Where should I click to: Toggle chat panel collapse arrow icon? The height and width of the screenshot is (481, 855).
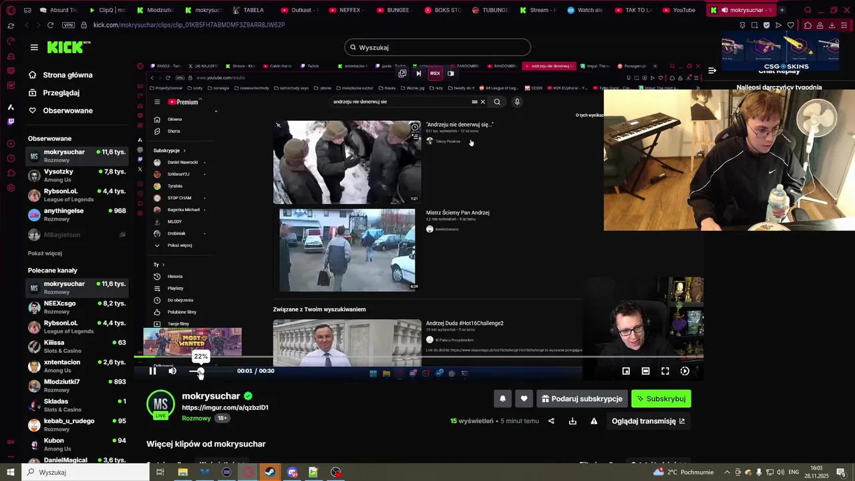pos(713,70)
